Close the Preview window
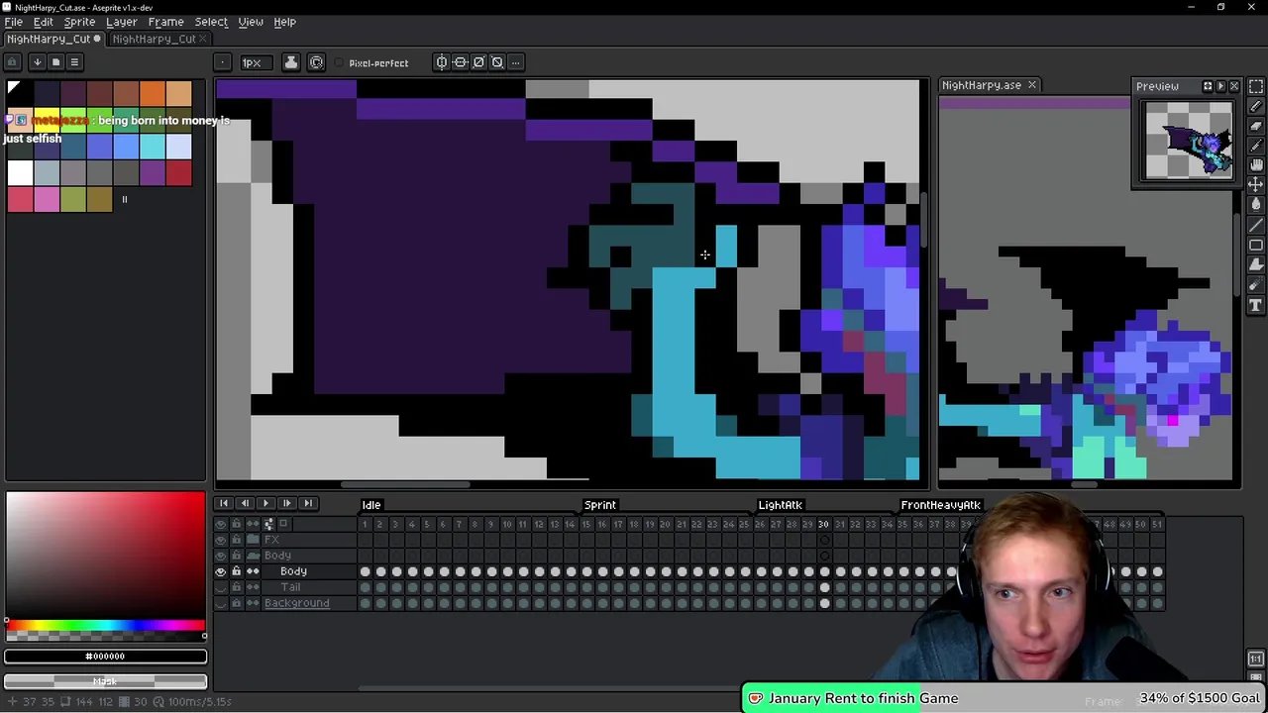 1233,86
